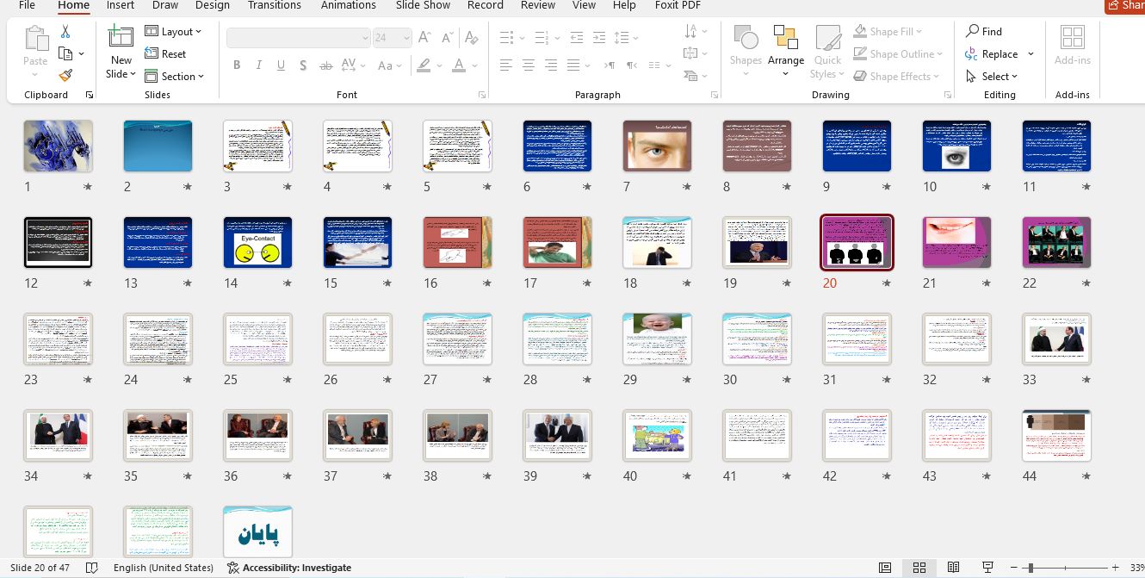Toggle Underline formatting
The height and width of the screenshot is (578, 1145).
(281, 65)
